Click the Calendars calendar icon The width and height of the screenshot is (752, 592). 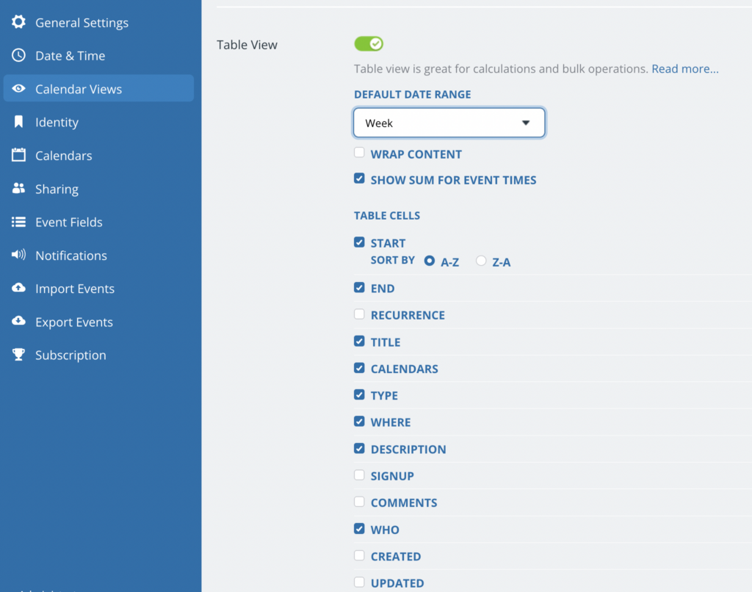click(x=18, y=155)
